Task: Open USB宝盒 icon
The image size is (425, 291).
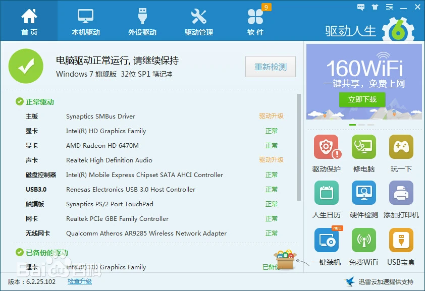Action: pos(401,240)
